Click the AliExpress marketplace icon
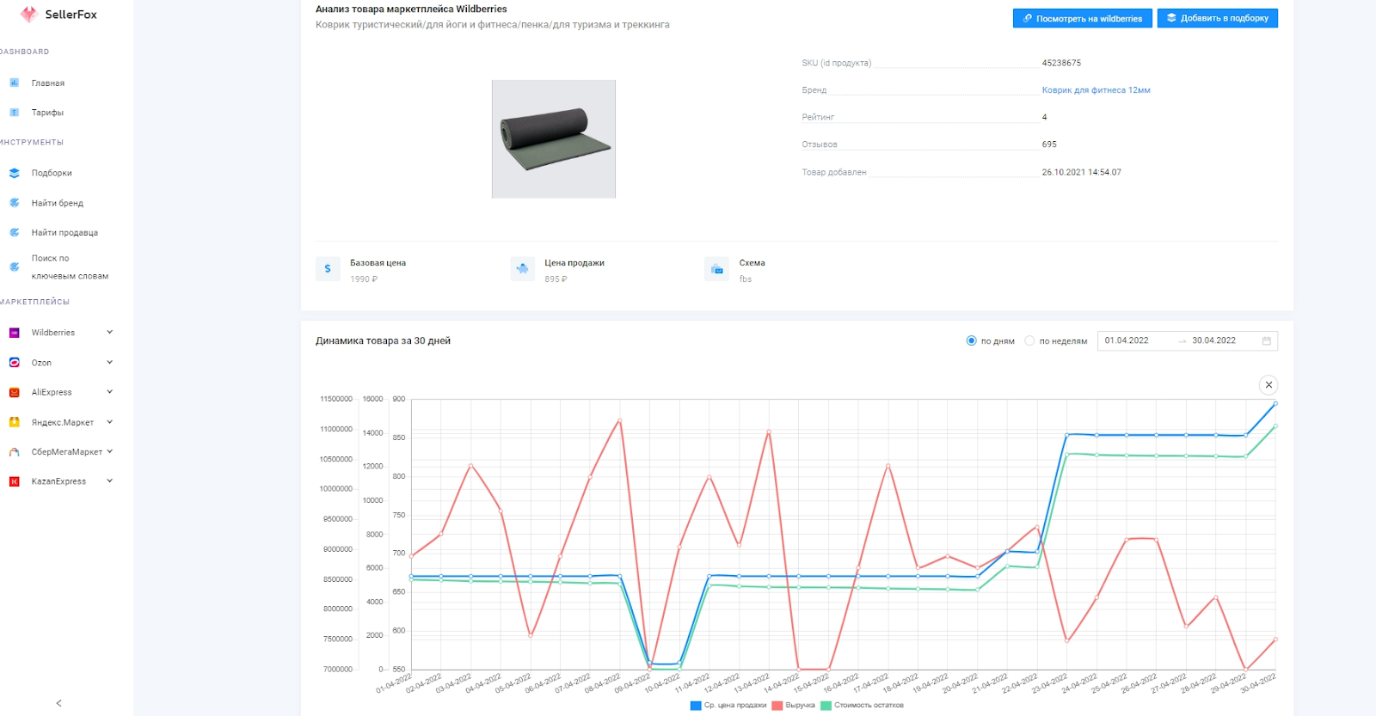Image resolution: width=1376 pixels, height=716 pixels. click(14, 393)
